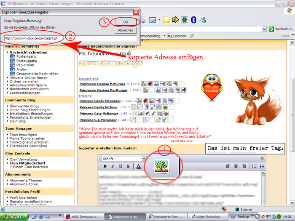Click the mail-edit toolbar icon
This screenshot has height=221, width=295.
[153, 20]
